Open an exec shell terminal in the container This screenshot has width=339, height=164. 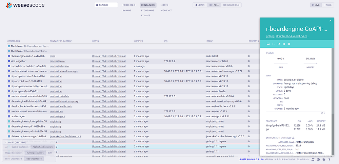(274, 44)
